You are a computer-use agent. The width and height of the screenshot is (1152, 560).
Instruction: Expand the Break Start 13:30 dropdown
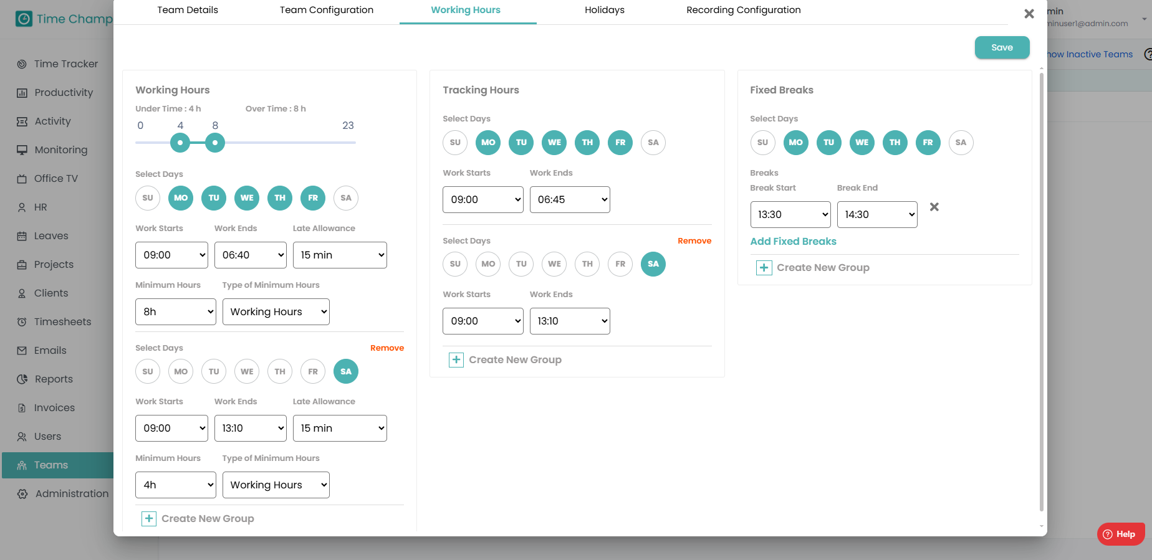tap(790, 215)
